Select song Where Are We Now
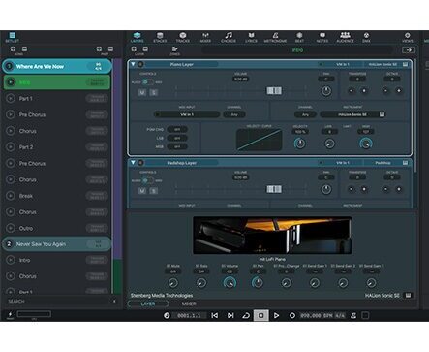Image resolution: width=429 pixels, height=352 pixels. click(x=57, y=66)
